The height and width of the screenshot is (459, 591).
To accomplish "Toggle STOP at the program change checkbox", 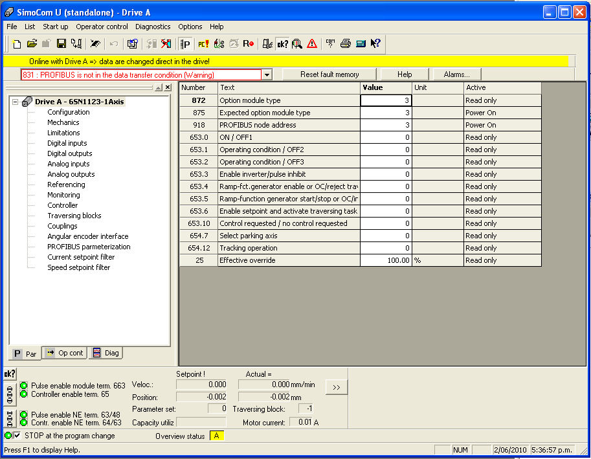I will (x=17, y=436).
